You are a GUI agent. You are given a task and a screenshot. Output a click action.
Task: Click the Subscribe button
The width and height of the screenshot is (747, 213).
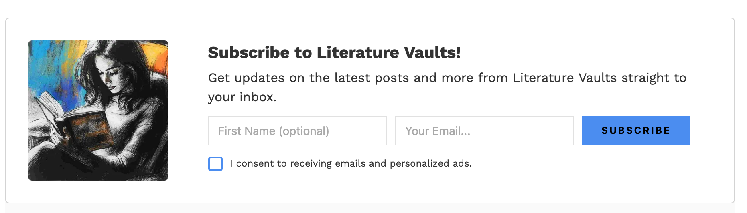pyautogui.click(x=636, y=131)
